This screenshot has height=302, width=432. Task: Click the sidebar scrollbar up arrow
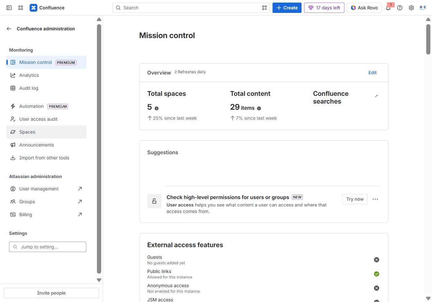pyautogui.click(x=99, y=19)
